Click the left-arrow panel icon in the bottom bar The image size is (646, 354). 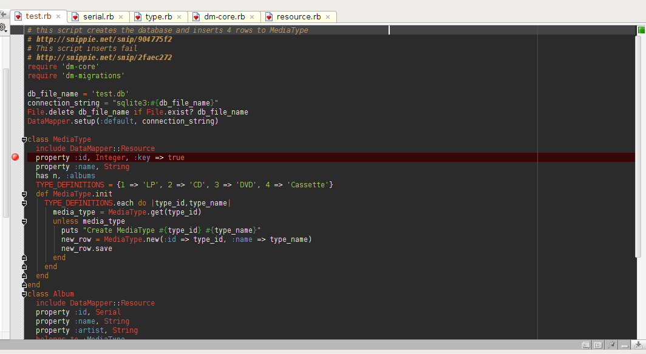(598, 346)
